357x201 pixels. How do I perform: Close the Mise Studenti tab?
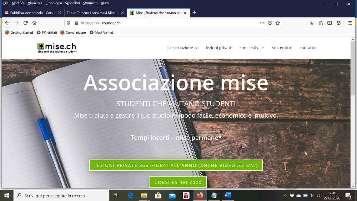click(x=185, y=13)
